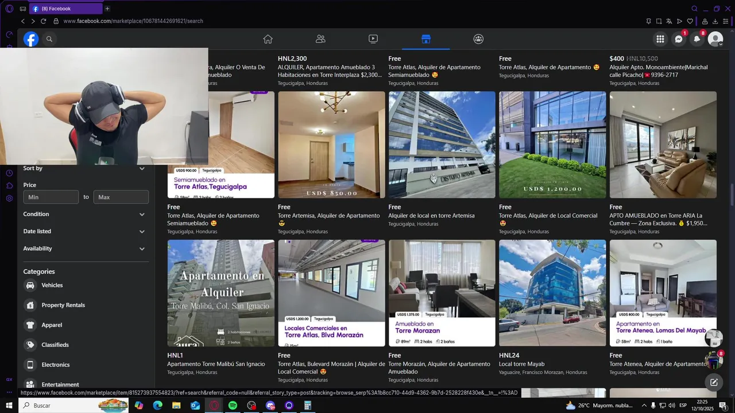
Task: Open the $400 Alquiler Apto. Monoambiente listing
Action: (x=659, y=71)
